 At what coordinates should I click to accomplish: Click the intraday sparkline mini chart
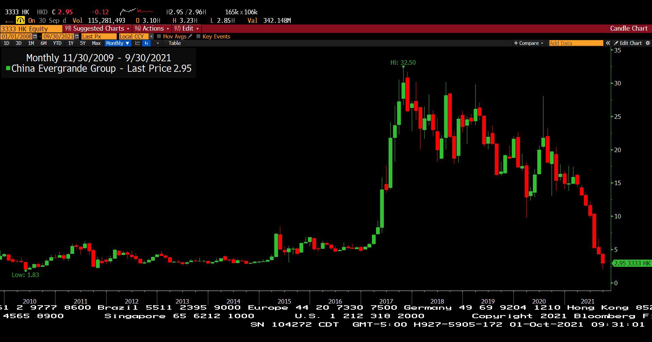coord(136,12)
